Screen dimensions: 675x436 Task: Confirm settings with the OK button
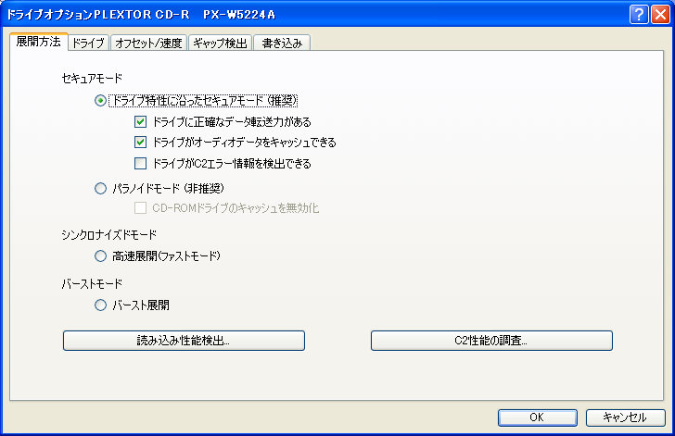tap(537, 417)
